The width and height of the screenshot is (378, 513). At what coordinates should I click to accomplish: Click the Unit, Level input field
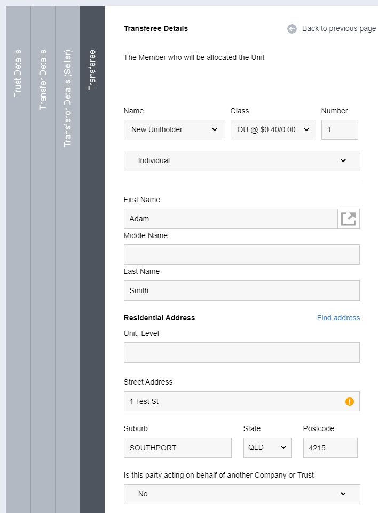point(242,352)
